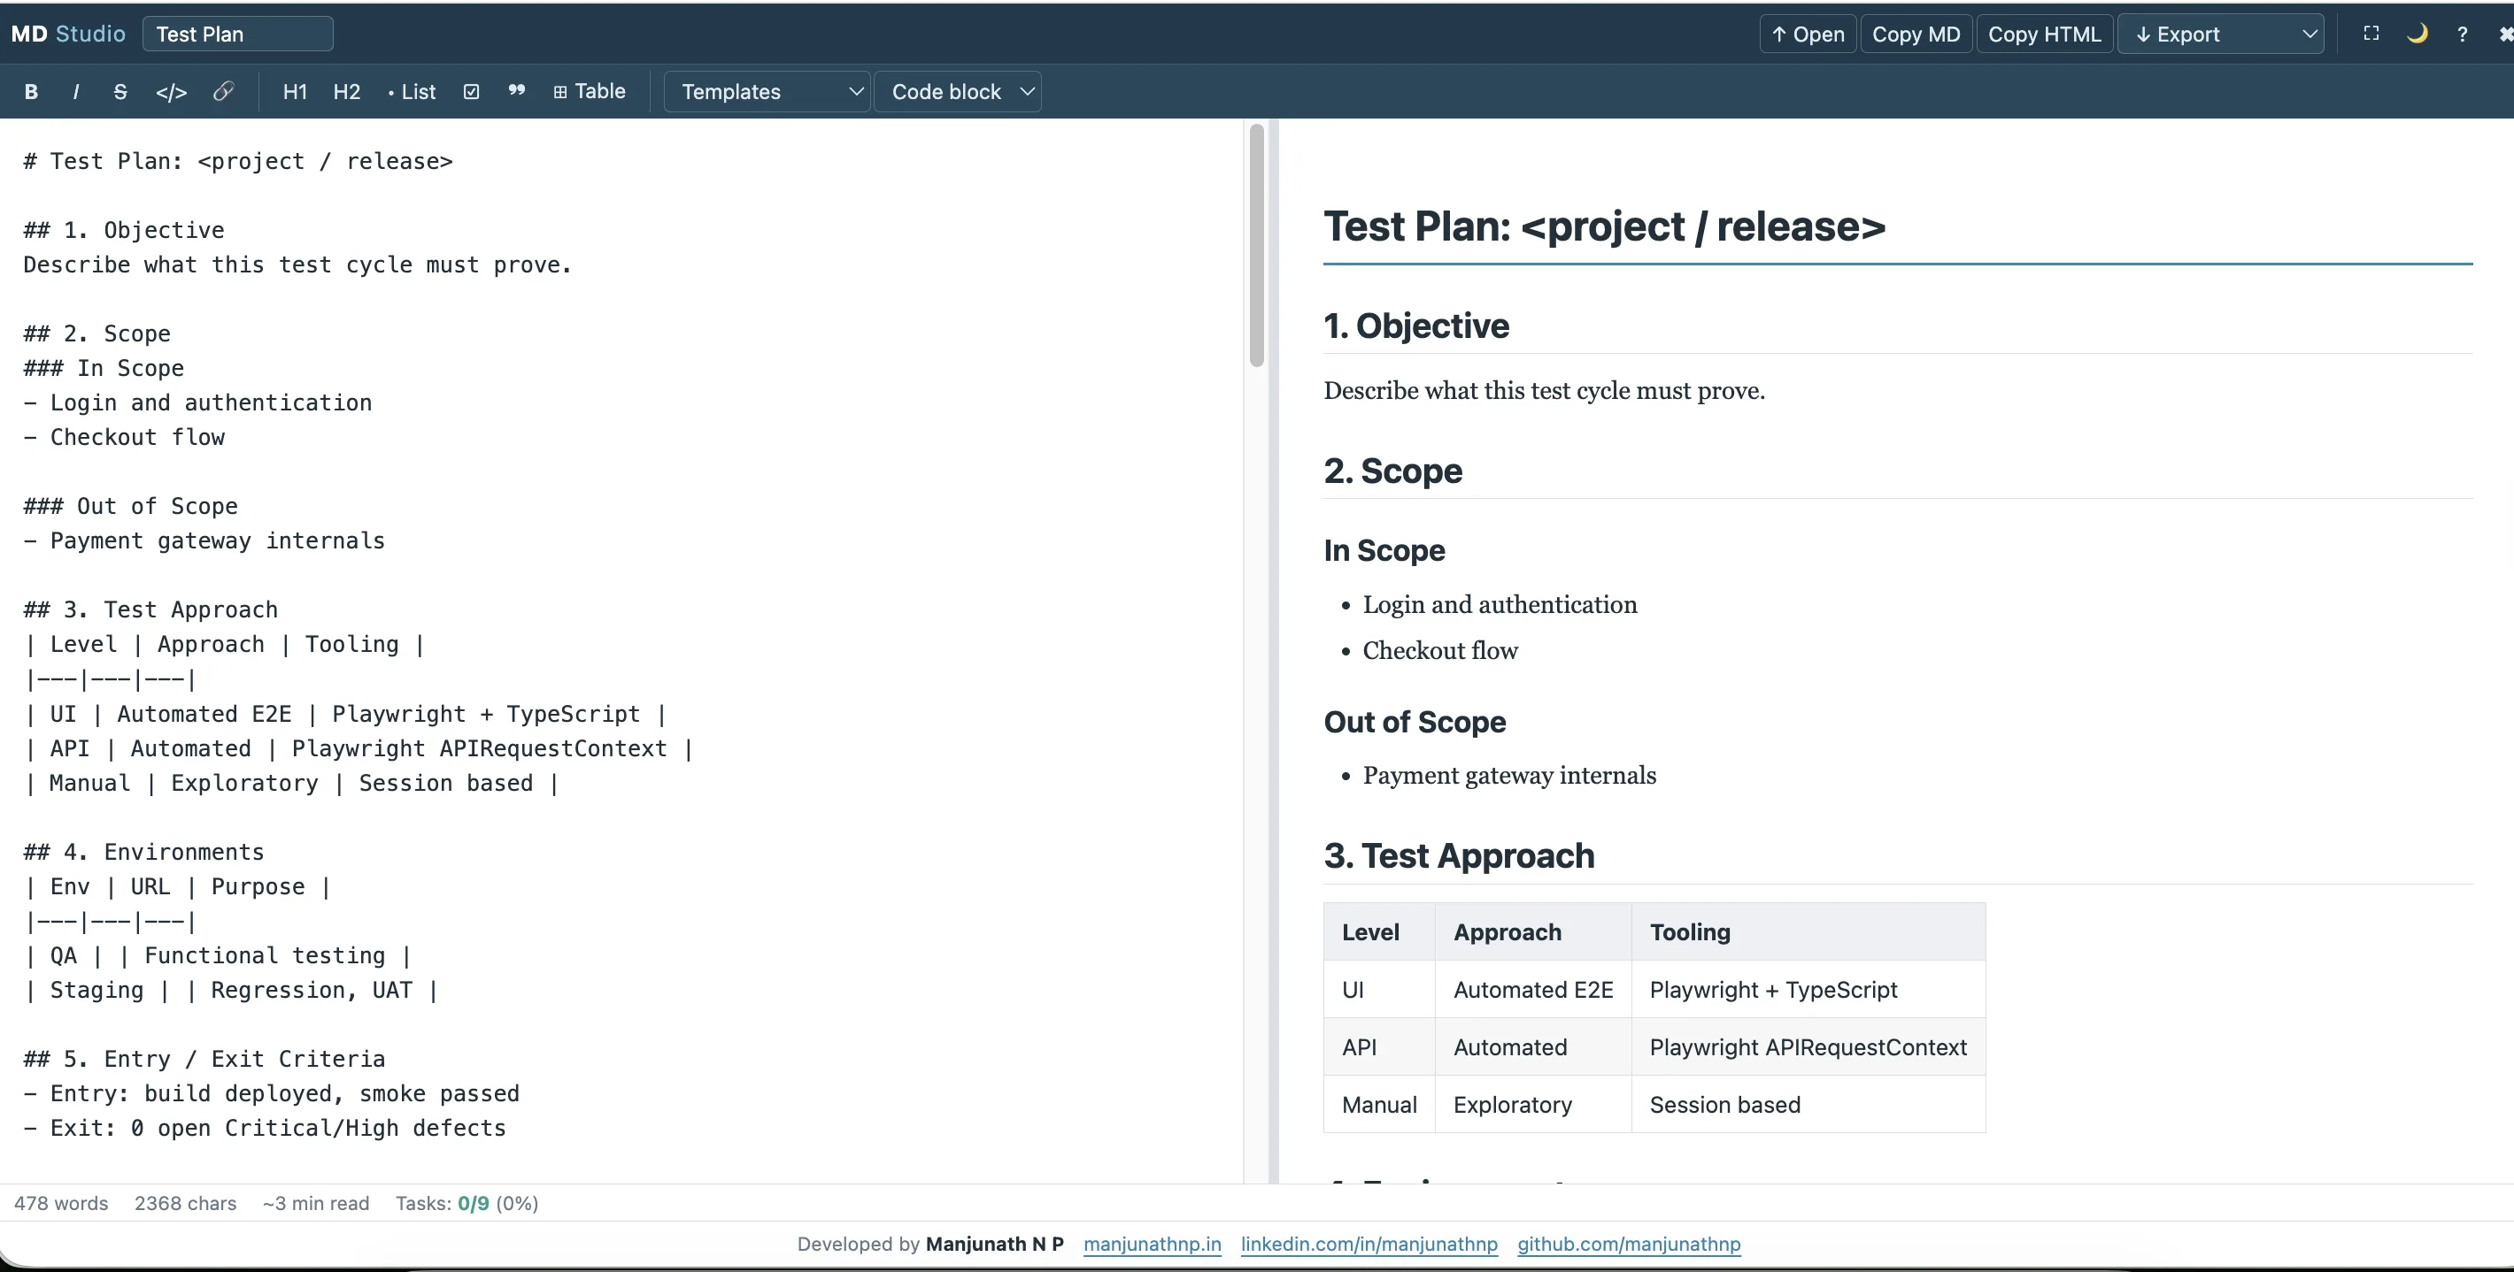The width and height of the screenshot is (2514, 1272).
Task: Open github.com/manjunathnp link
Action: tap(1629, 1244)
